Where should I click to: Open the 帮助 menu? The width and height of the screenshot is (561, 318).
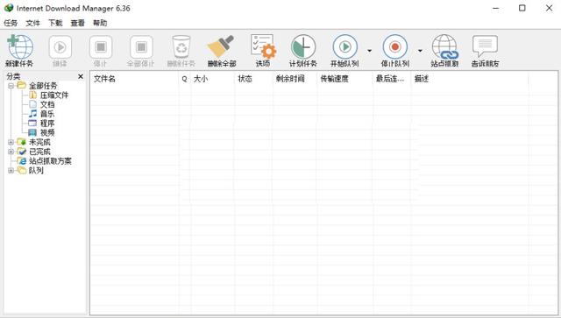pyautogui.click(x=100, y=23)
